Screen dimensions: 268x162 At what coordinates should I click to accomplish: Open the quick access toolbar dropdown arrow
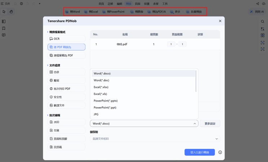tap(40, 4)
